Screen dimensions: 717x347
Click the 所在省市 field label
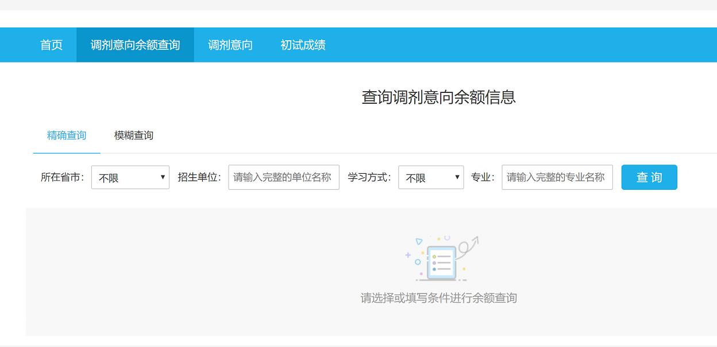click(63, 177)
